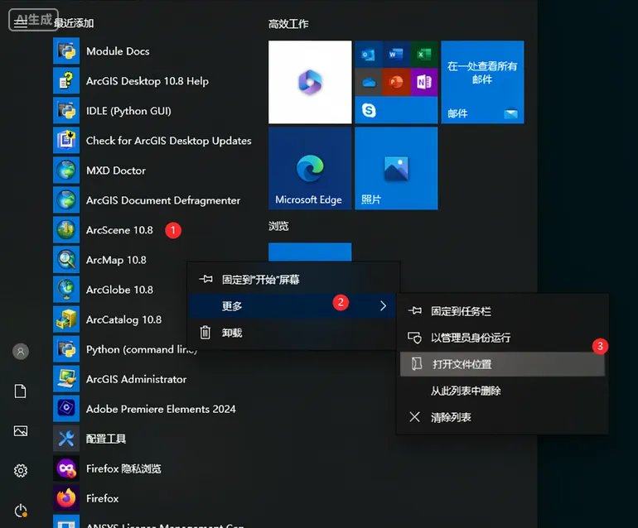Viewport: 638px width, 528px height.
Task: Launch Adobe Premiere Elements 2024 icon
Action: click(x=66, y=409)
